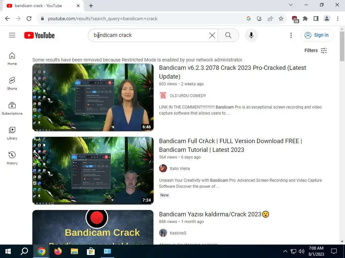Open Bandicam Yazısı kaldırma/Crack 2023 title
Image resolution: width=345 pixels, height=258 pixels.
[x=214, y=214]
